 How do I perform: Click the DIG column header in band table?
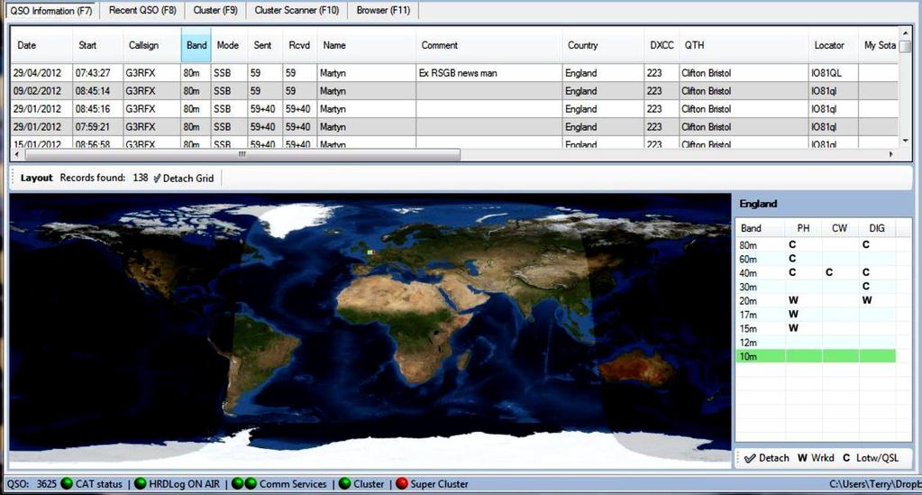(x=877, y=228)
